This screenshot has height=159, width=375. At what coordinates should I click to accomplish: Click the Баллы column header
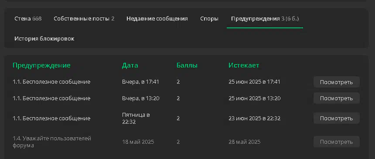(x=187, y=65)
